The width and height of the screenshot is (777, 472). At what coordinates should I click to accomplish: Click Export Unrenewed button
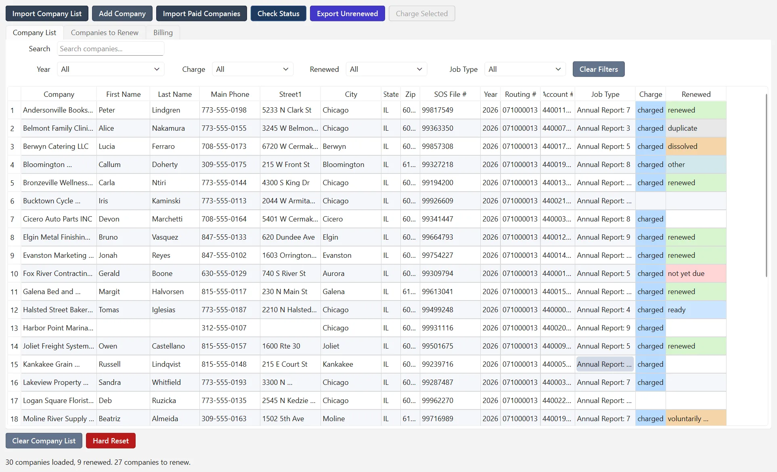coord(348,13)
